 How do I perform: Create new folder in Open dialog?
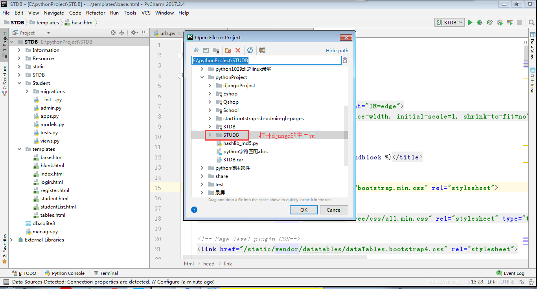[228, 50]
